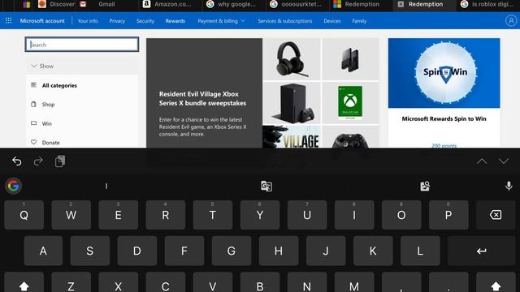Tap the return enter key
Viewport: 520px width, 292px height.
click(x=482, y=251)
